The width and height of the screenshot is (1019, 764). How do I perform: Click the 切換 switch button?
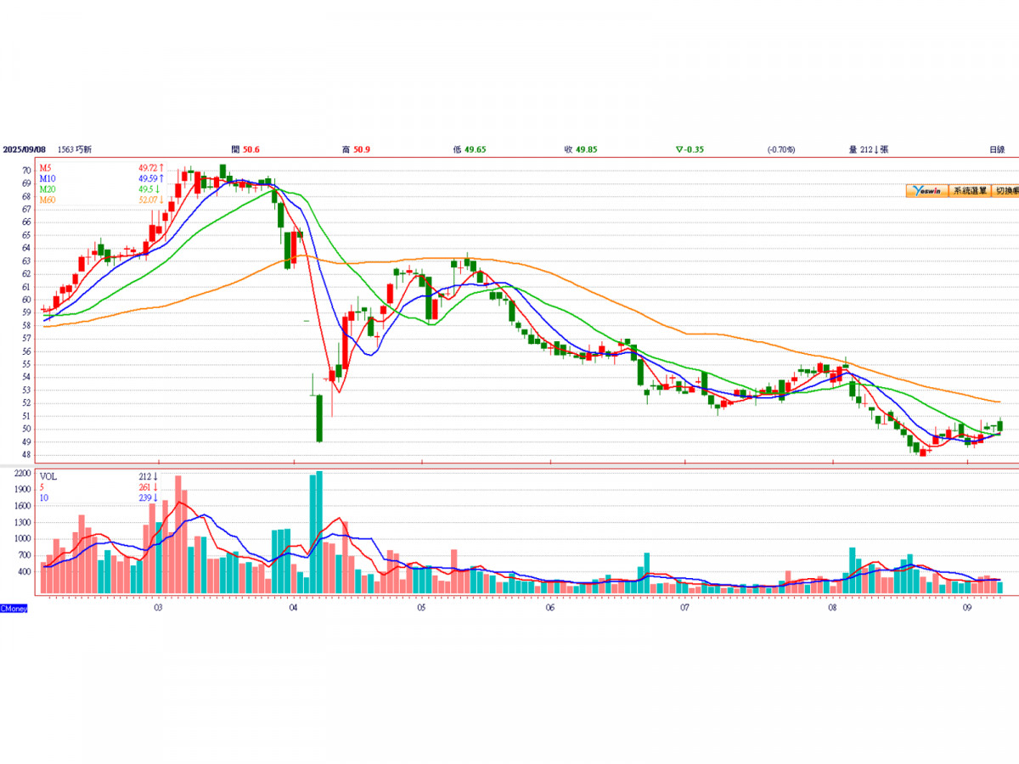(x=1005, y=192)
